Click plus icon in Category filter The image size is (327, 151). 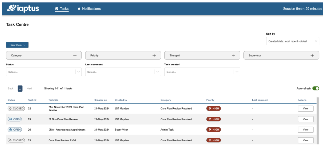pyautogui.click(x=75, y=55)
